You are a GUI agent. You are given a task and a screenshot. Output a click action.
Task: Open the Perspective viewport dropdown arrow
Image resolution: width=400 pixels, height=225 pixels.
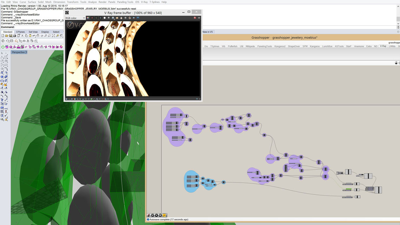coord(26,52)
